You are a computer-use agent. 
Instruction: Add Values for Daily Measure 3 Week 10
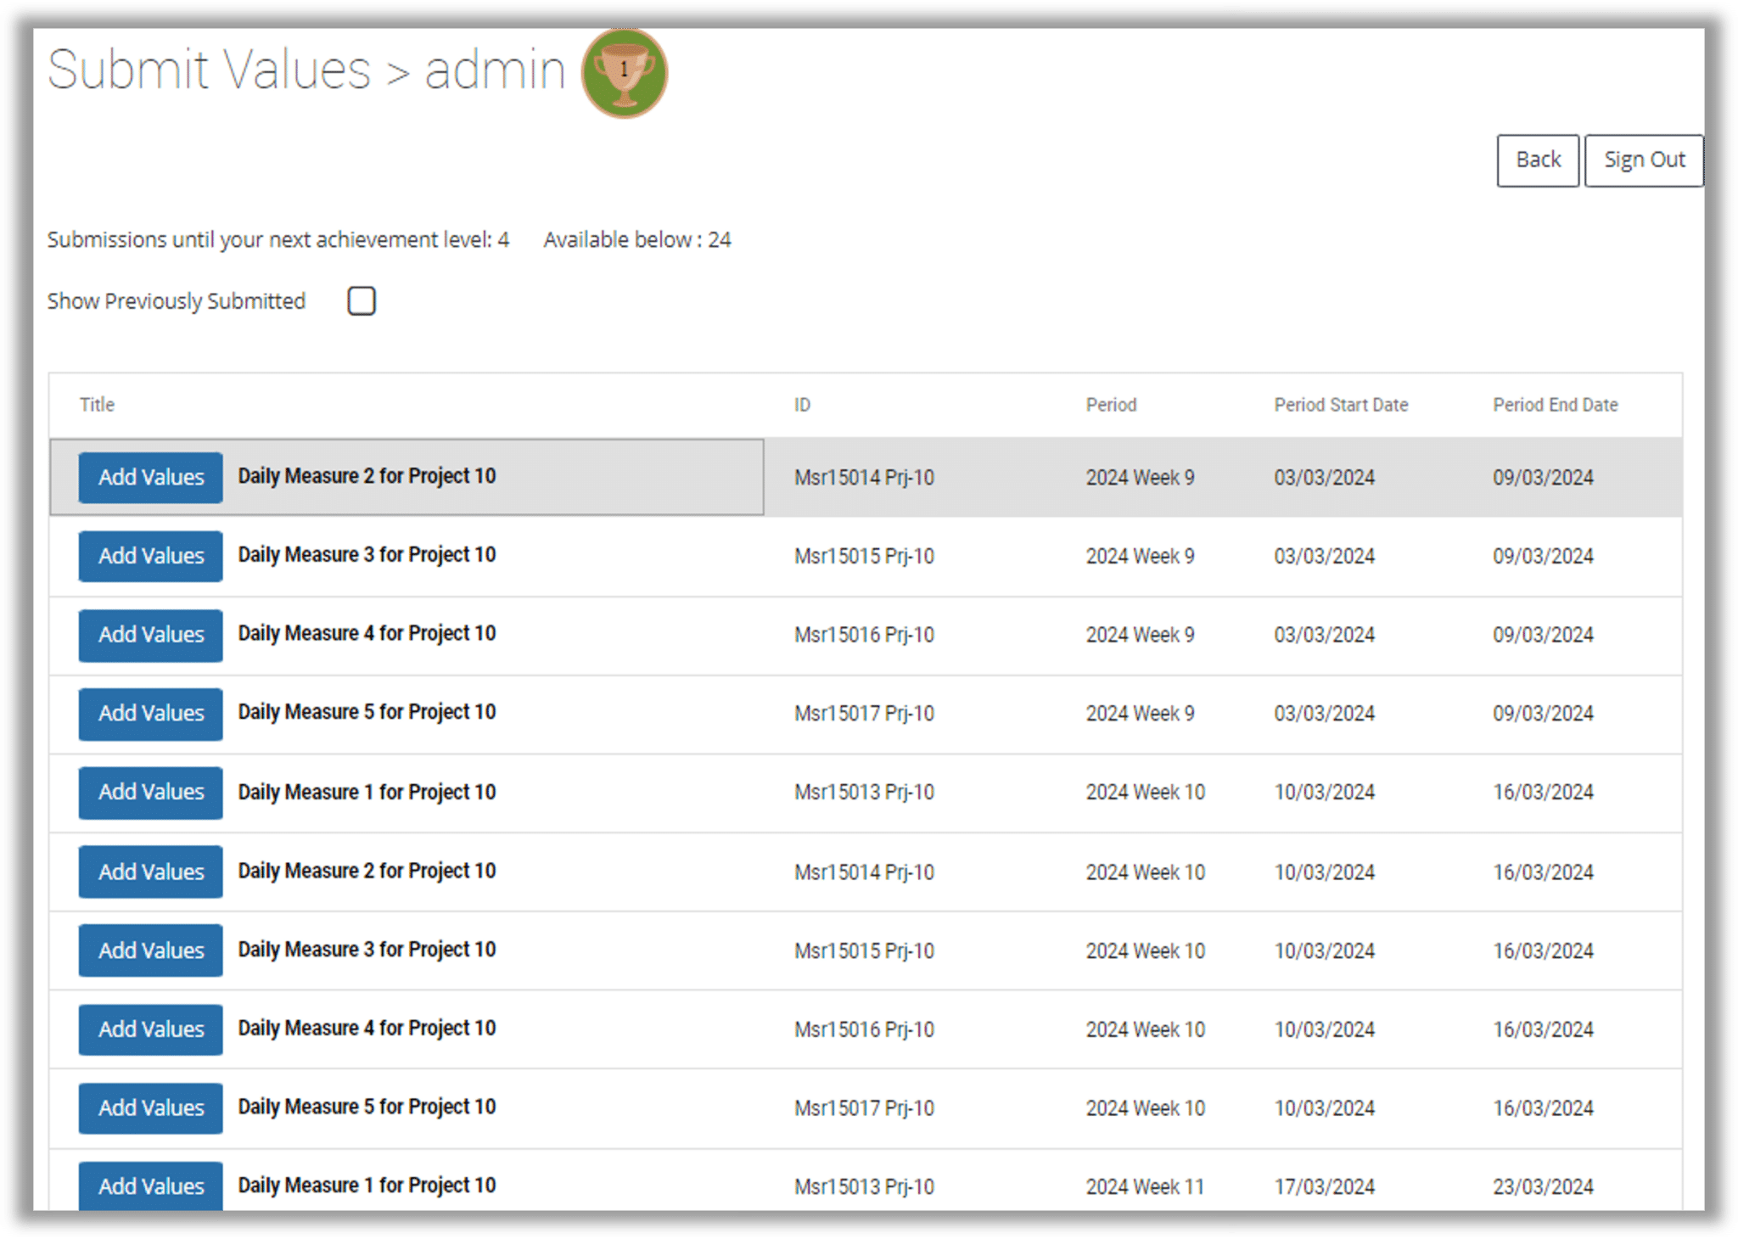click(x=151, y=950)
